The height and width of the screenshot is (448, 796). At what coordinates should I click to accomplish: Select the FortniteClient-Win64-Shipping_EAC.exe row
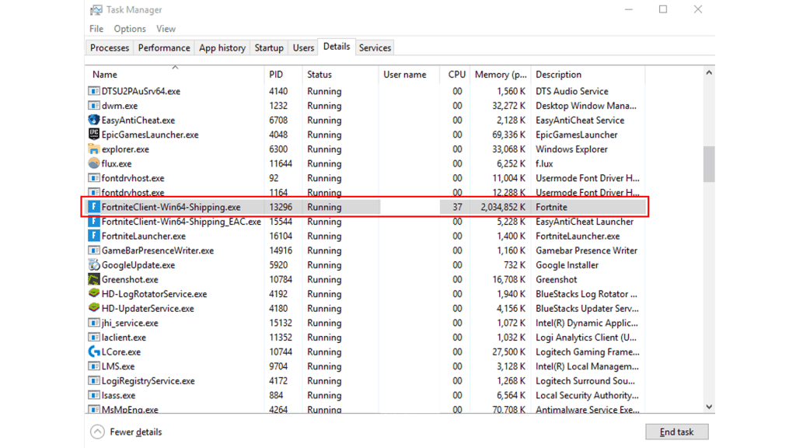365,222
